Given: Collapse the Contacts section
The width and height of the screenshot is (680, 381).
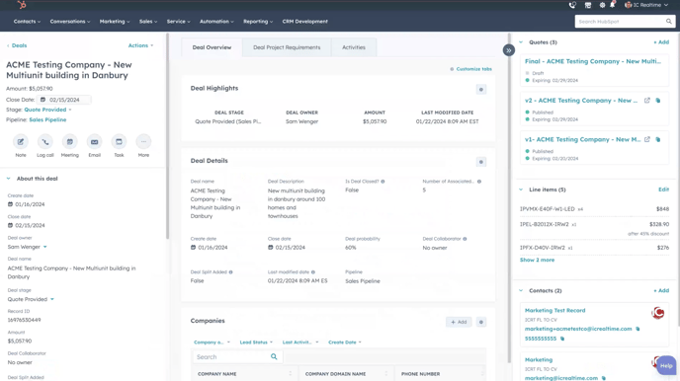Looking at the screenshot, I should 521,290.
